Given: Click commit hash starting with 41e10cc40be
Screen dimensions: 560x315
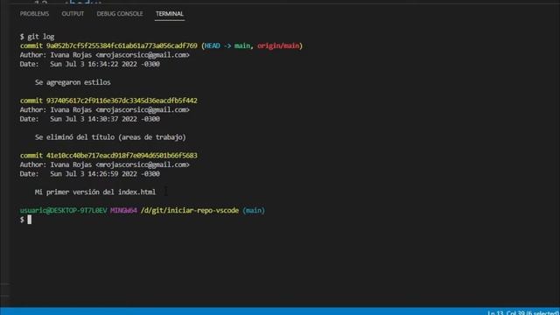Looking at the screenshot, I should pos(122,156).
